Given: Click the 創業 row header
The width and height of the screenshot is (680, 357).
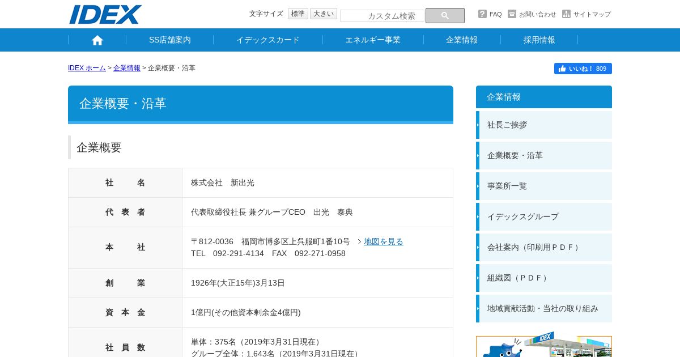Looking at the screenshot, I should tap(125, 283).
